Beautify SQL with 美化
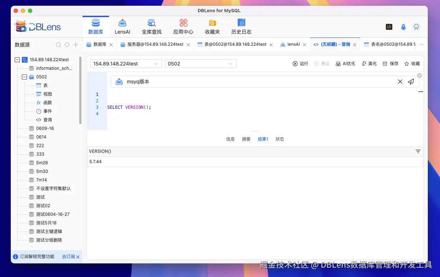Viewport: 440px width, 277px height. pyautogui.click(x=369, y=64)
